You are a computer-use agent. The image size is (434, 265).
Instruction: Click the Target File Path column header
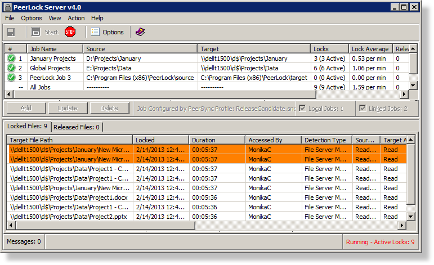69,140
